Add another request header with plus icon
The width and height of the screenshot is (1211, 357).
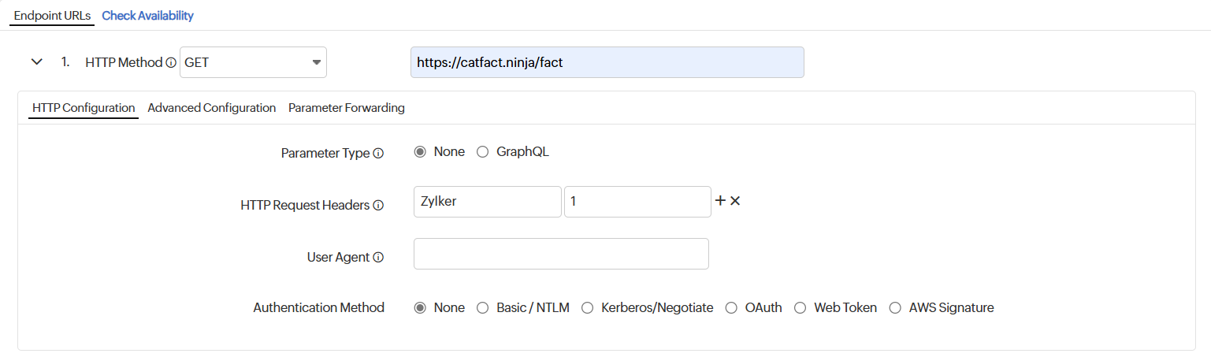pos(719,201)
